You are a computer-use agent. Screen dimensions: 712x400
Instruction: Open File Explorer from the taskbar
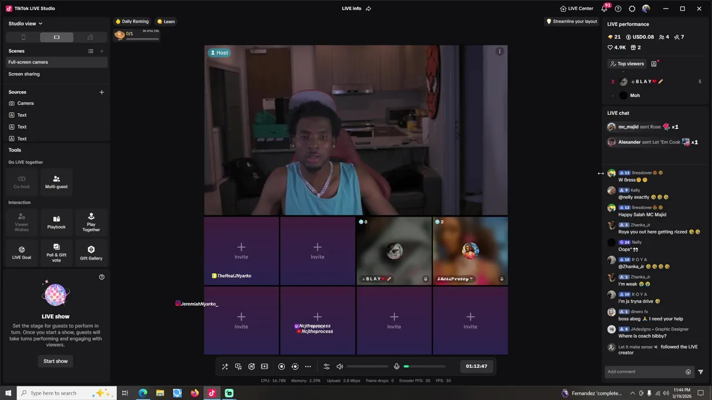pyautogui.click(x=160, y=393)
